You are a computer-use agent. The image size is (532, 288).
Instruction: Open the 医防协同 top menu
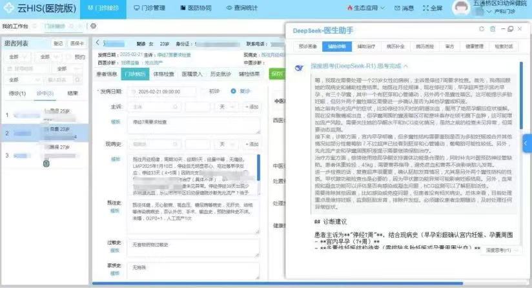pos(196,8)
